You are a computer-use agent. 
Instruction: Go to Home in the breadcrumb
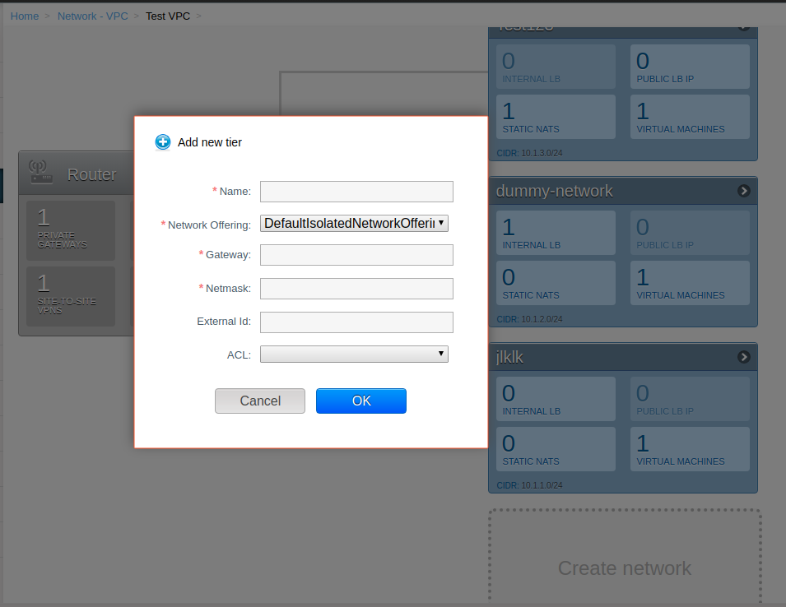pyautogui.click(x=25, y=16)
